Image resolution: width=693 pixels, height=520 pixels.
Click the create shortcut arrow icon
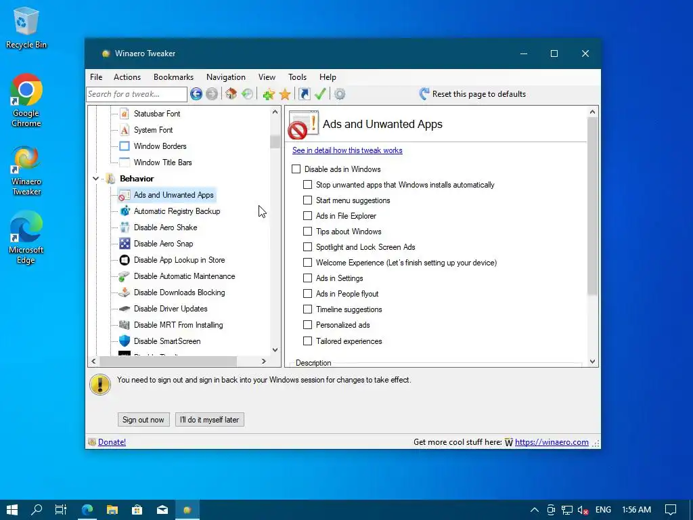tap(305, 93)
